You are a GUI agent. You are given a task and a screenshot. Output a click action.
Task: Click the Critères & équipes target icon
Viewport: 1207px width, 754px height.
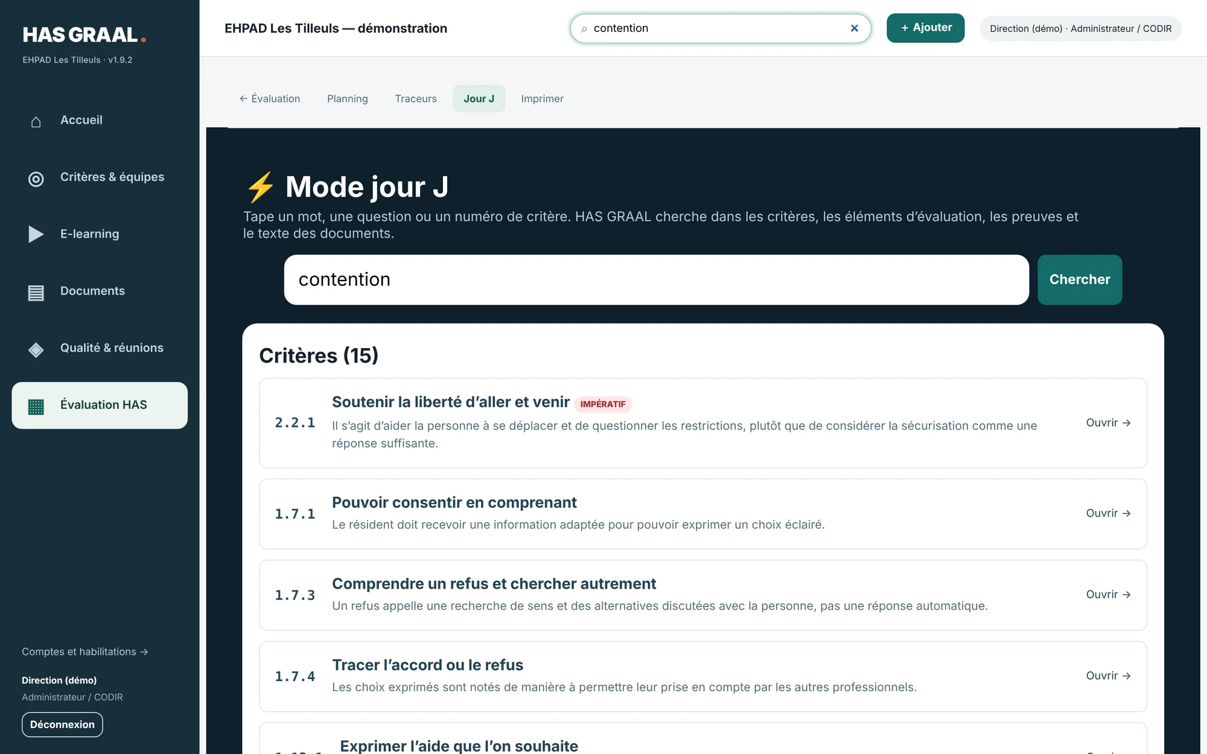[36, 179]
